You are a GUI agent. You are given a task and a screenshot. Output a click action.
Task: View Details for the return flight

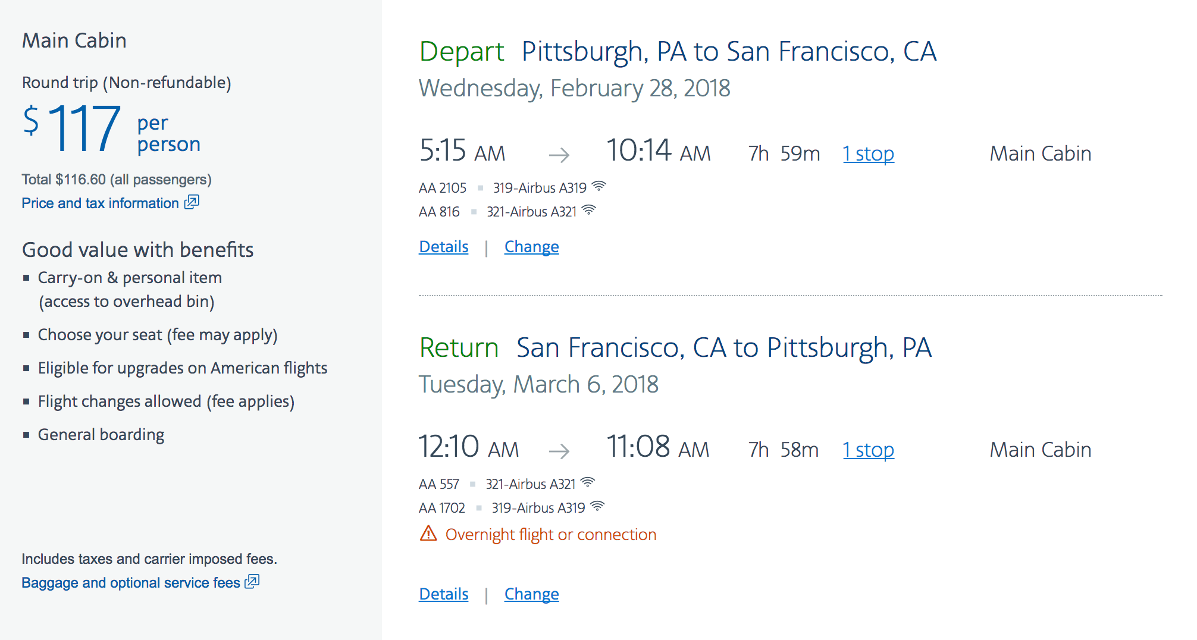click(443, 594)
